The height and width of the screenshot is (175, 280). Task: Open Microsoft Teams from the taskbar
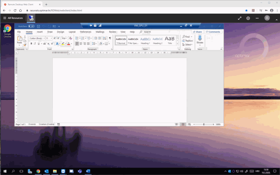[80, 171]
